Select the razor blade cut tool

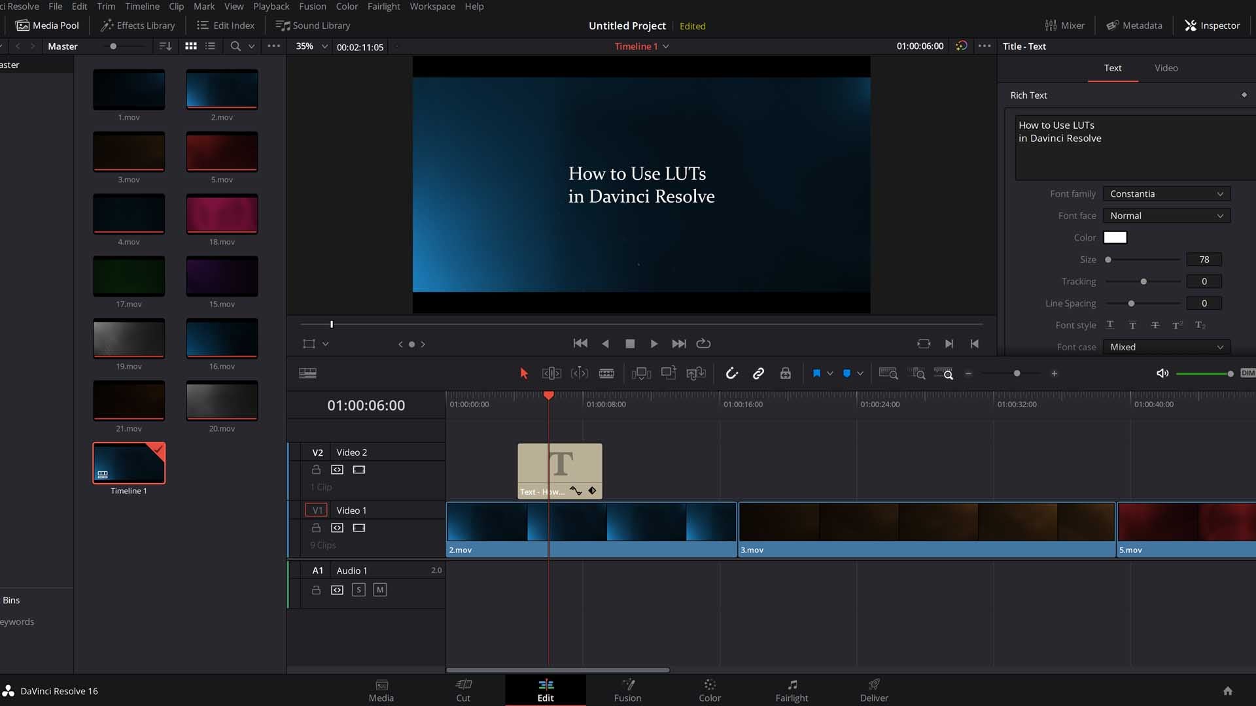point(606,373)
